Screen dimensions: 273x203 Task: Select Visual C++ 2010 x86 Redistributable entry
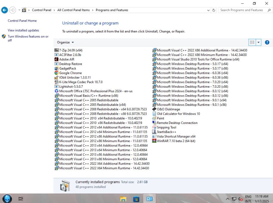[98, 123]
